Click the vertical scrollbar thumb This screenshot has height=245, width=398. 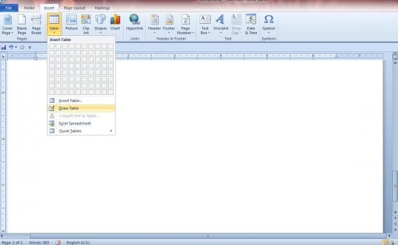[395, 186]
